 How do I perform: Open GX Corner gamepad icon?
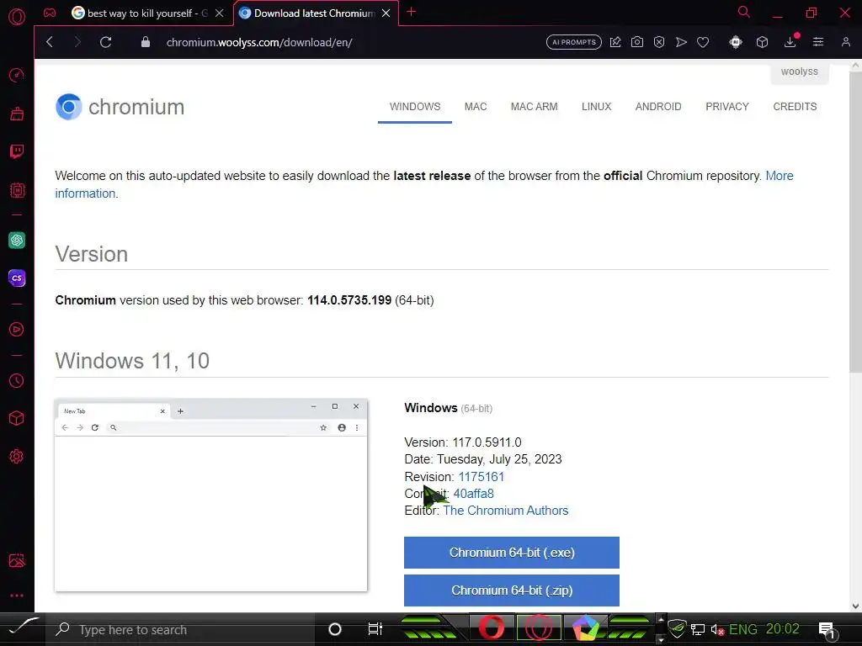click(x=50, y=13)
